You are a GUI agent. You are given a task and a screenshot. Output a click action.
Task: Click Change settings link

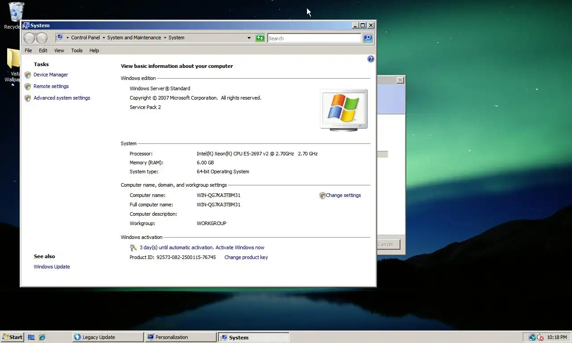click(x=343, y=195)
